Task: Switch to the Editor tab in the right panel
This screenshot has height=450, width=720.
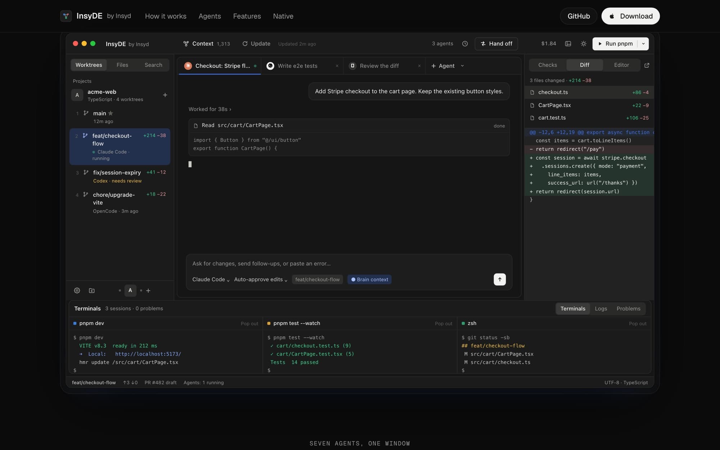Action: click(622, 65)
